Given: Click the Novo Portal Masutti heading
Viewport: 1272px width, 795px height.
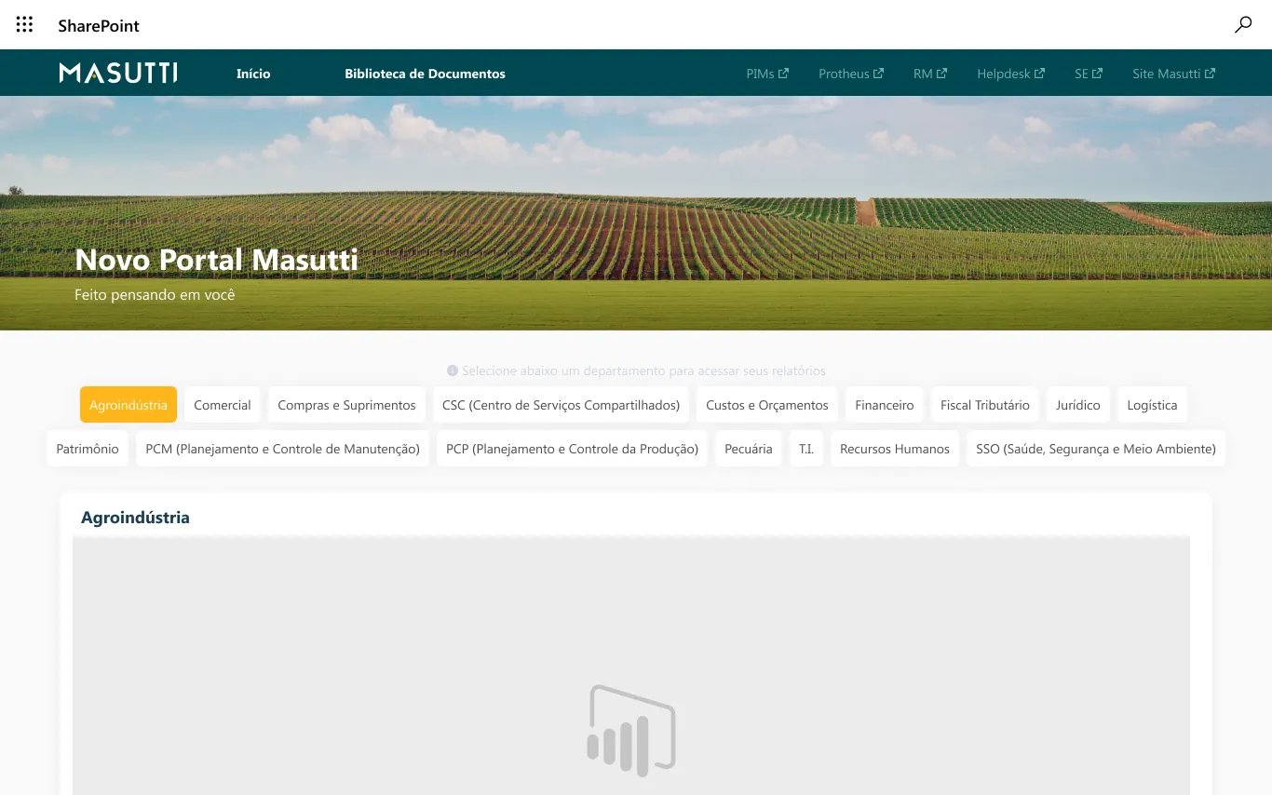Looking at the screenshot, I should [x=216, y=259].
